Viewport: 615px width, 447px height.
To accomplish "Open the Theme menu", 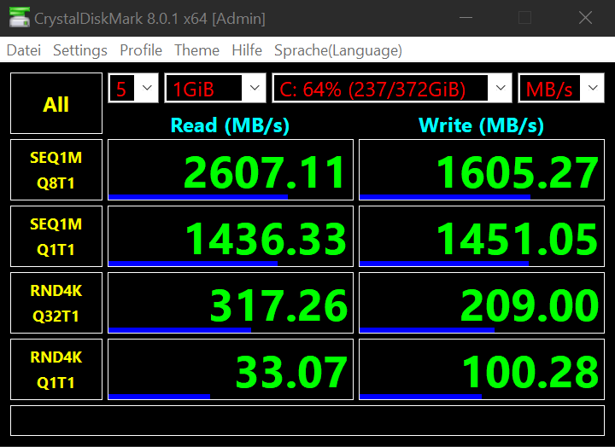I will [x=196, y=50].
